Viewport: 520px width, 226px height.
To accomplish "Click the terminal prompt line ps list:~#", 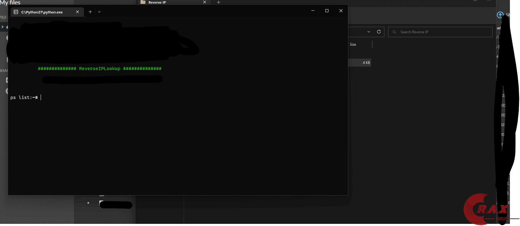I will (x=24, y=97).
